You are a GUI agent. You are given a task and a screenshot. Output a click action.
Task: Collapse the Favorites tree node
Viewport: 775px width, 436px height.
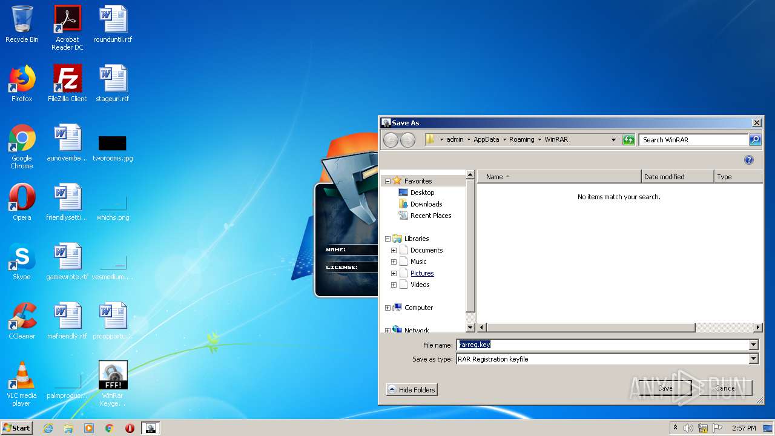[387, 181]
